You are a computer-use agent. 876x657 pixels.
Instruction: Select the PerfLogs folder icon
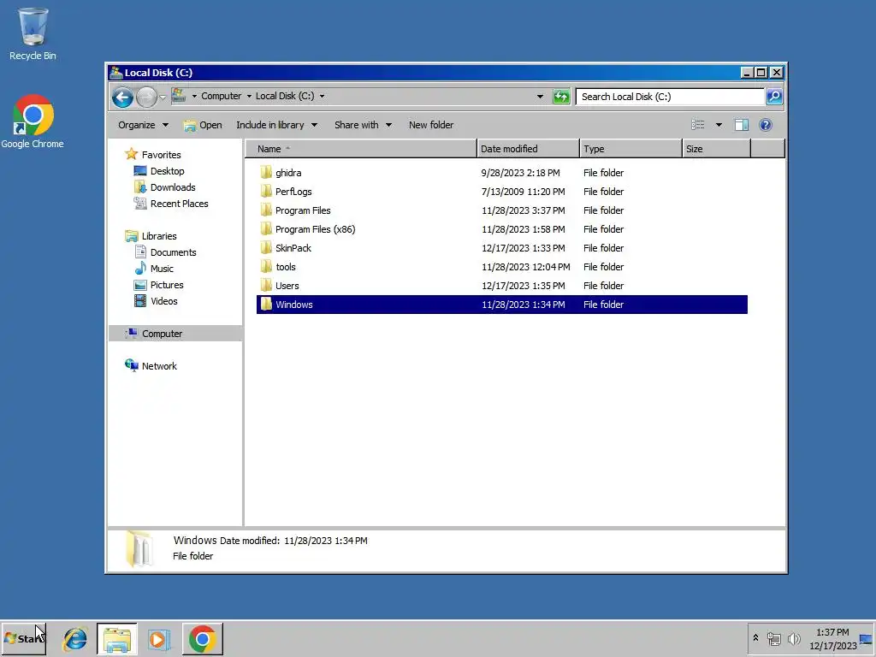[x=266, y=192]
